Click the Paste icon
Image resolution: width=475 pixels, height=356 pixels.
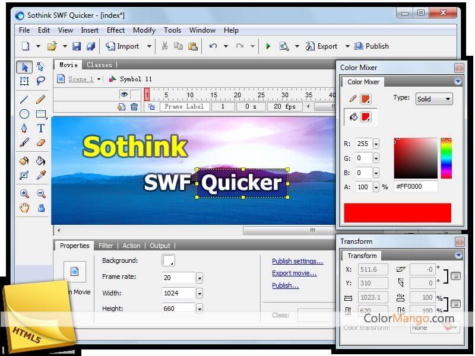192,46
